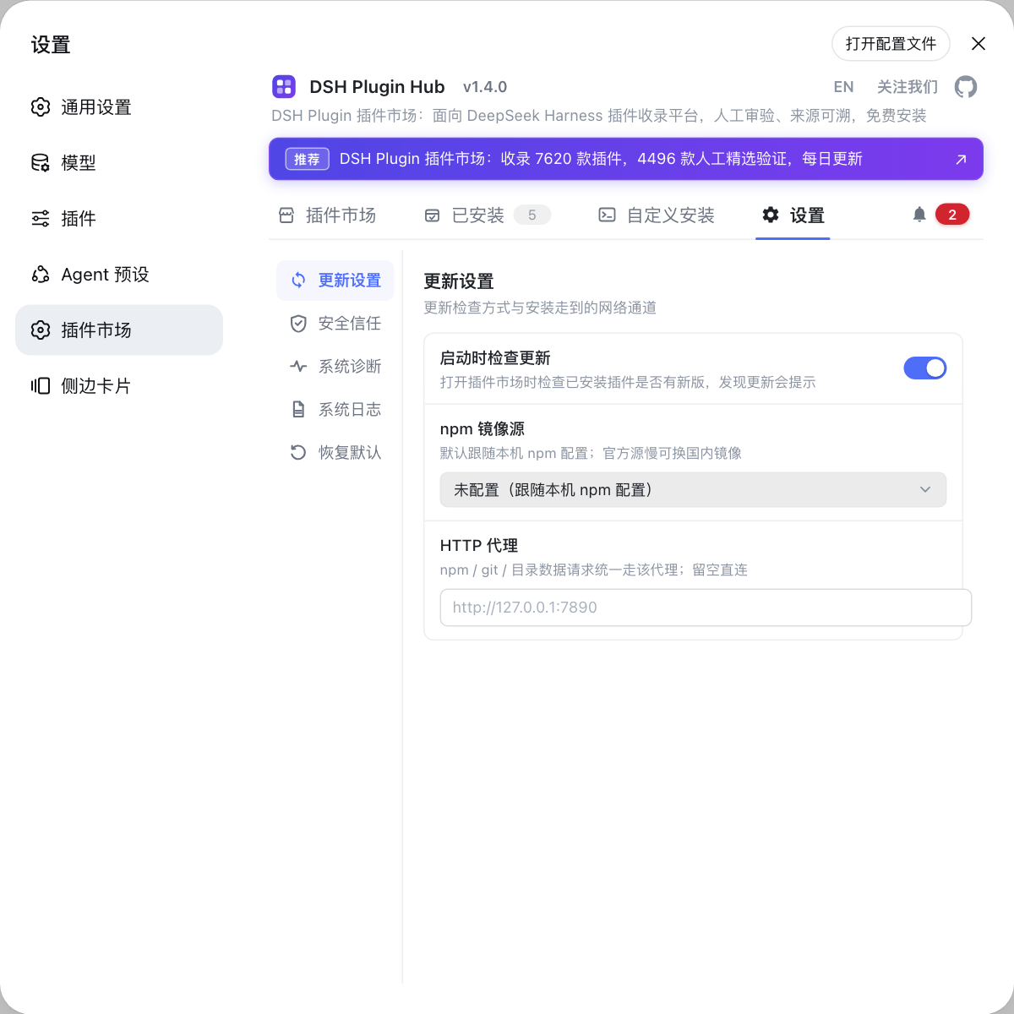Toggle check for updates on startup
The height and width of the screenshot is (1014, 1014).
coord(925,368)
